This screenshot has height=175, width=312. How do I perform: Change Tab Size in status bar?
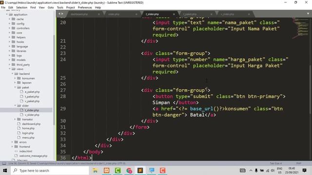click(275, 163)
